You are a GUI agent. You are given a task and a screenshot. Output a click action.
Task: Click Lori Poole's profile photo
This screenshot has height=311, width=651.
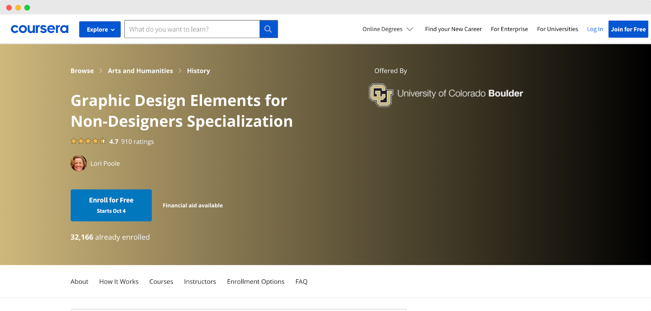point(79,163)
